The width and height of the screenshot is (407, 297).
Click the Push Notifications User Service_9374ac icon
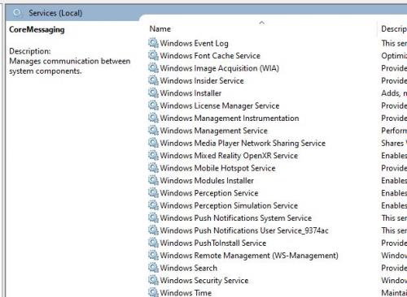[x=153, y=230]
